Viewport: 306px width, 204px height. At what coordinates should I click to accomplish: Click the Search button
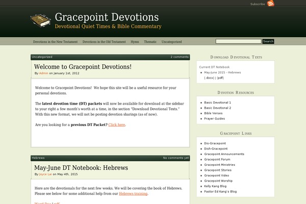pyautogui.click(x=268, y=41)
